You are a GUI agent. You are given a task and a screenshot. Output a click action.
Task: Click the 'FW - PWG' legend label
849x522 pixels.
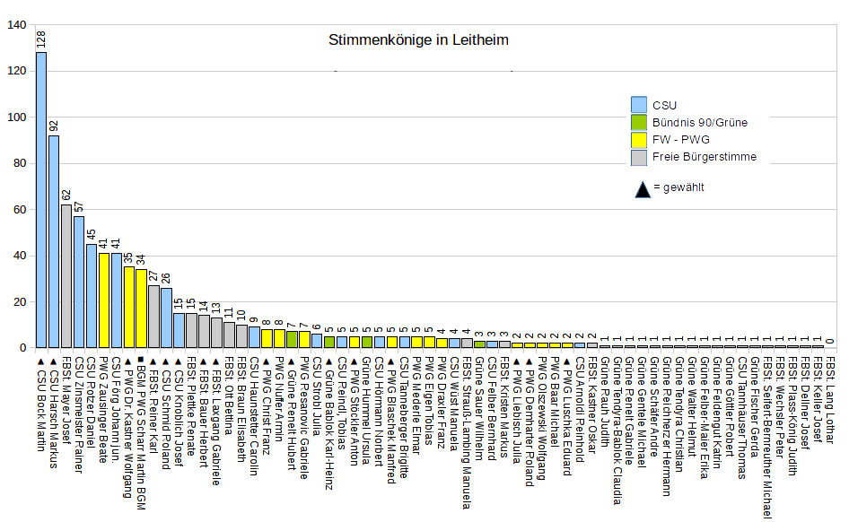click(680, 140)
